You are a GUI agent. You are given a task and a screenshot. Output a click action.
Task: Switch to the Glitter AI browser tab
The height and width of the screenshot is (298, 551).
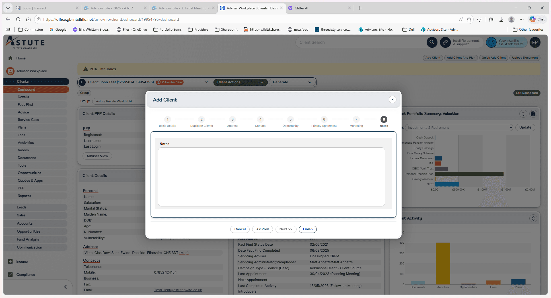click(x=320, y=8)
